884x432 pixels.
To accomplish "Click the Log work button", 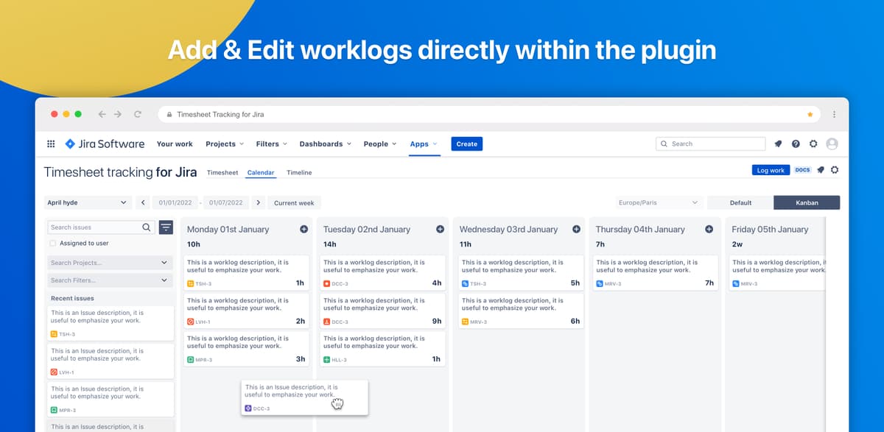I will pos(771,170).
